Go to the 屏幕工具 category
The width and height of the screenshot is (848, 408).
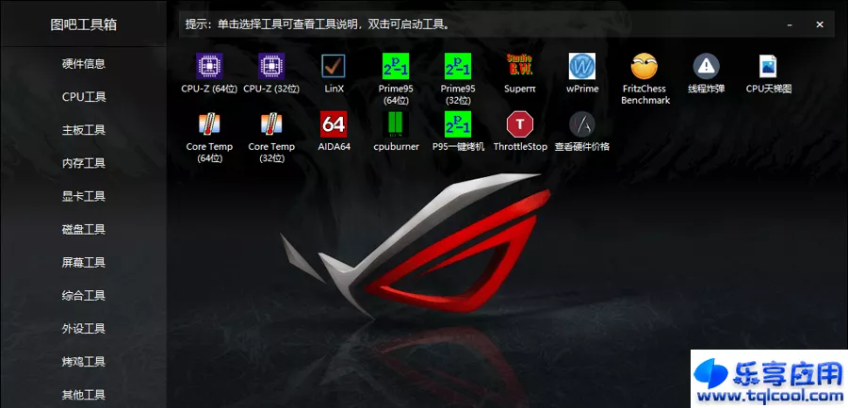[83, 263]
